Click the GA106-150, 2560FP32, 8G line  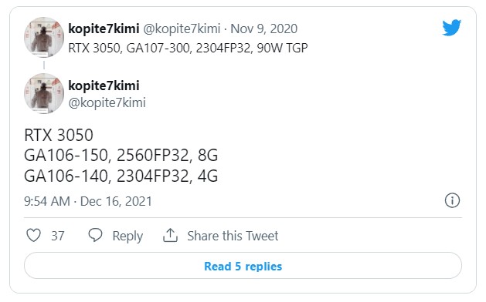tap(121, 155)
